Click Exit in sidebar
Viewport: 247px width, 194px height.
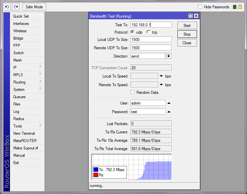[x=27, y=163]
